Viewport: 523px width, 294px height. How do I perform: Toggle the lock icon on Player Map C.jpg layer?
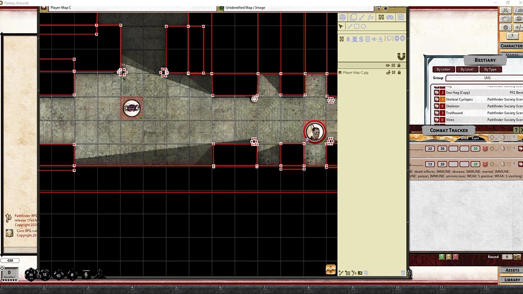(x=399, y=72)
